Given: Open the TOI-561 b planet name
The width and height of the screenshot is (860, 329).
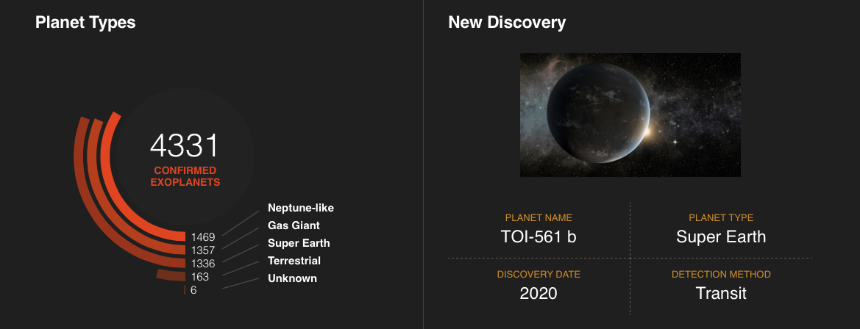Looking at the screenshot, I should point(539,236).
